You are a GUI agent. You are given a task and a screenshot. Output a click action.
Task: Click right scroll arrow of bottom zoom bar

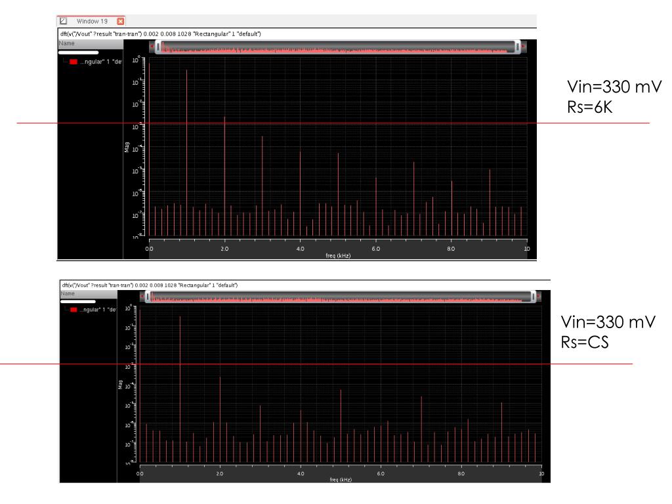[x=538, y=296]
